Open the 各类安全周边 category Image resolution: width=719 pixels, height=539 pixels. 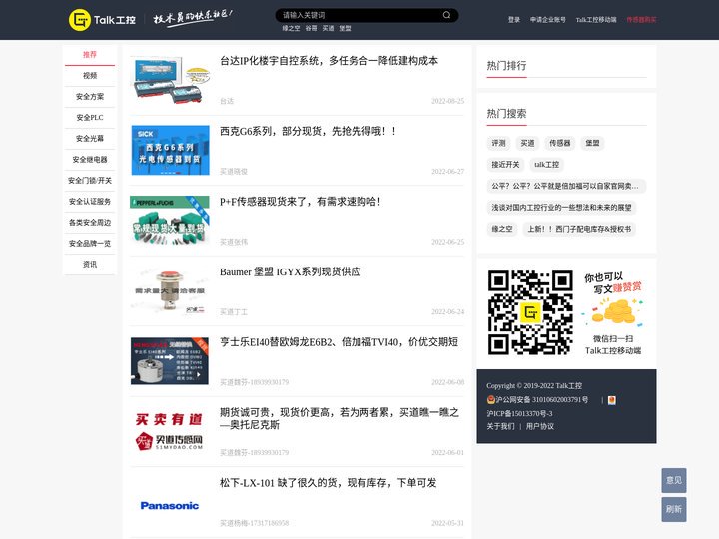[90, 223]
